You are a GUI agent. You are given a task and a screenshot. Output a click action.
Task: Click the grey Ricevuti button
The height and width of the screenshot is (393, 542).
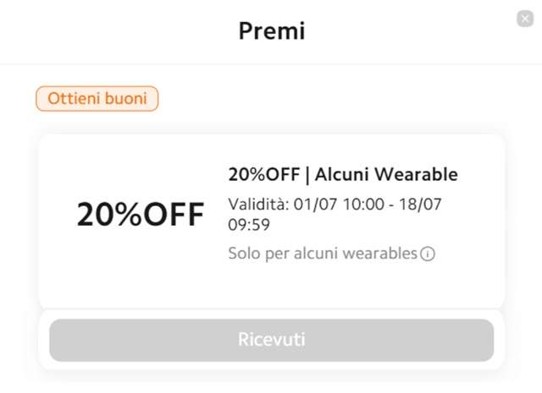(x=271, y=340)
